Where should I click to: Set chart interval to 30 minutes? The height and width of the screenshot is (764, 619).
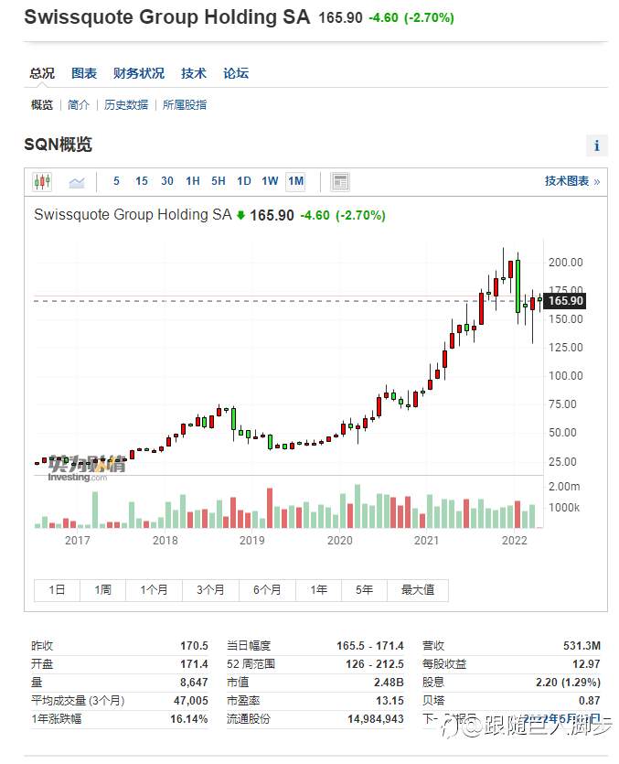coord(167,181)
